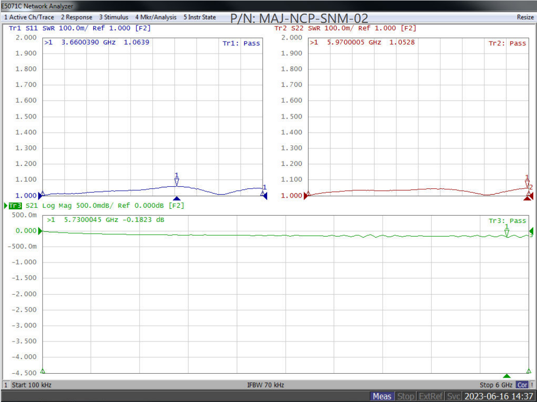This screenshot has height=402, width=537.
Task: Click the date and time 2023-06-16 14:37
Action: coord(498,396)
